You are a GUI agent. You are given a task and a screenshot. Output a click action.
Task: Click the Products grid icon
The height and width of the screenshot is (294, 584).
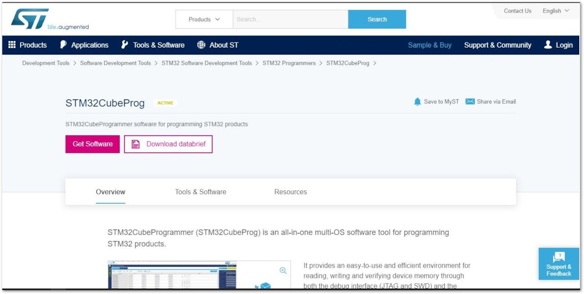pyautogui.click(x=12, y=45)
